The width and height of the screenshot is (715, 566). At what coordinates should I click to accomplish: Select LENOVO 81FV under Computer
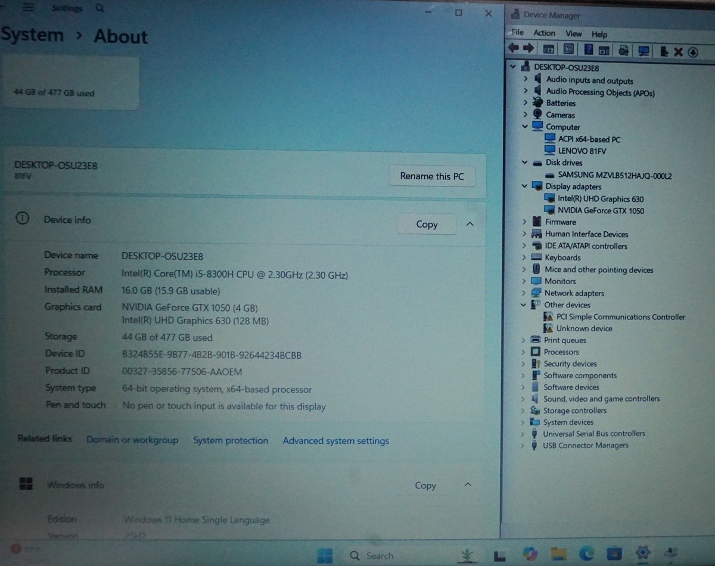582,151
